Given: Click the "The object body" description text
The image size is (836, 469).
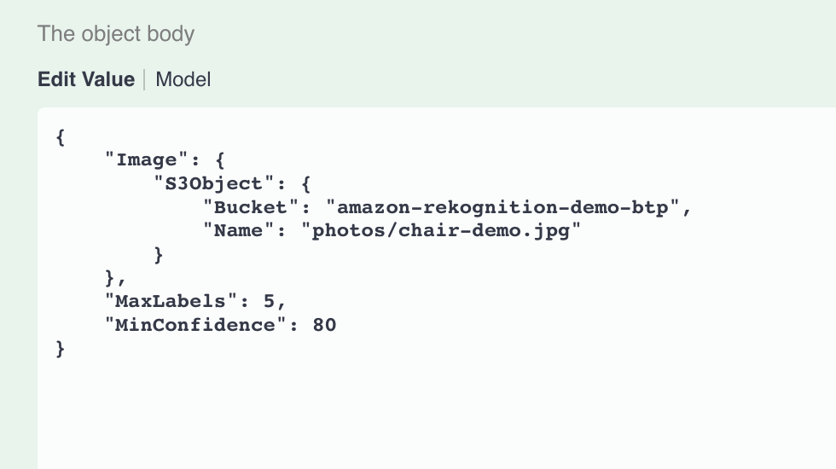Looking at the screenshot, I should pos(116,33).
